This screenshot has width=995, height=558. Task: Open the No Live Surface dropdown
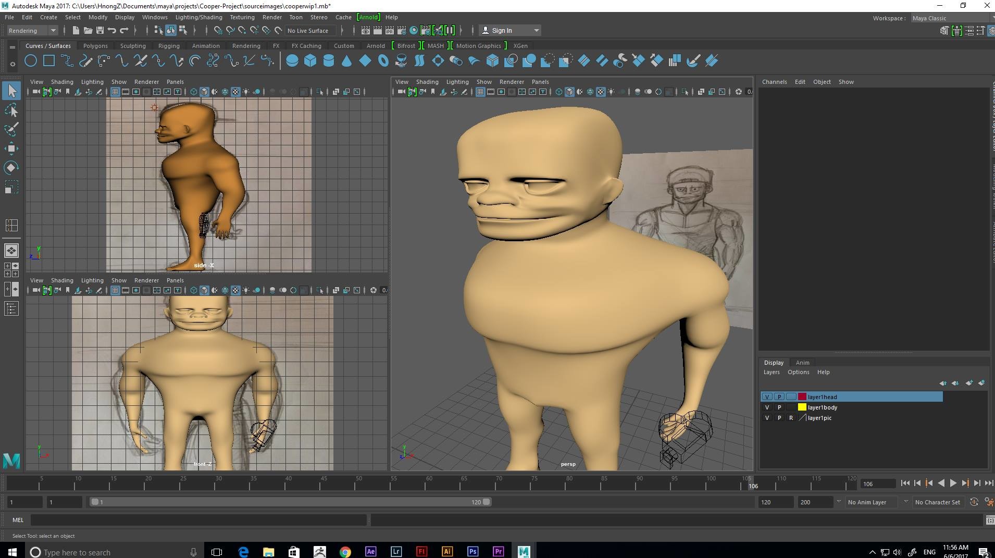310,30
